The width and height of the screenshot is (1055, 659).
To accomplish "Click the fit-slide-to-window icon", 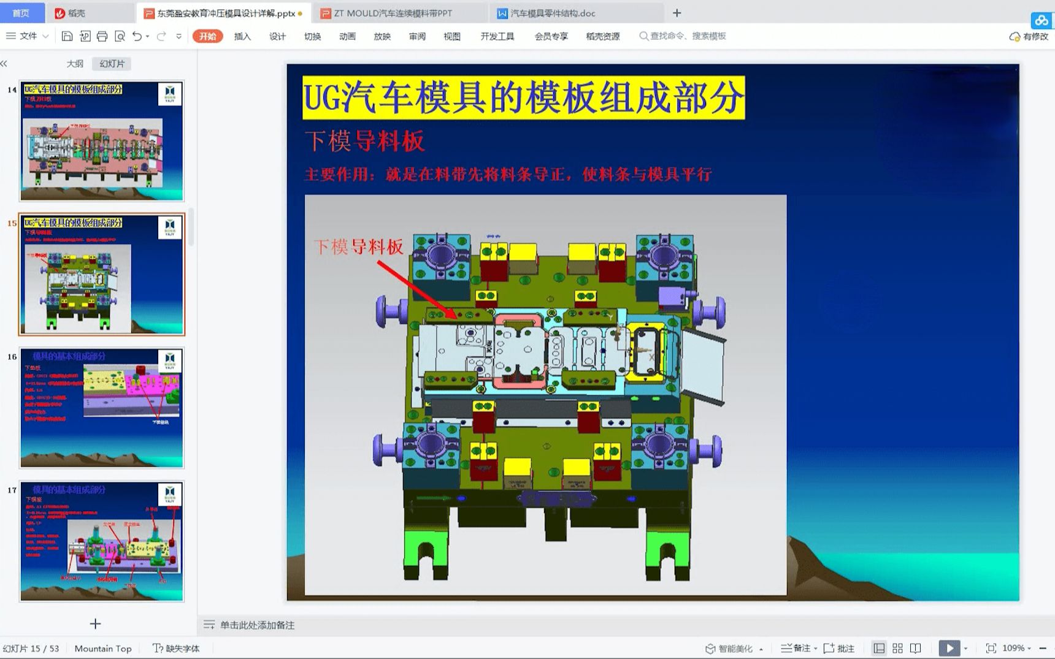I will 991,649.
